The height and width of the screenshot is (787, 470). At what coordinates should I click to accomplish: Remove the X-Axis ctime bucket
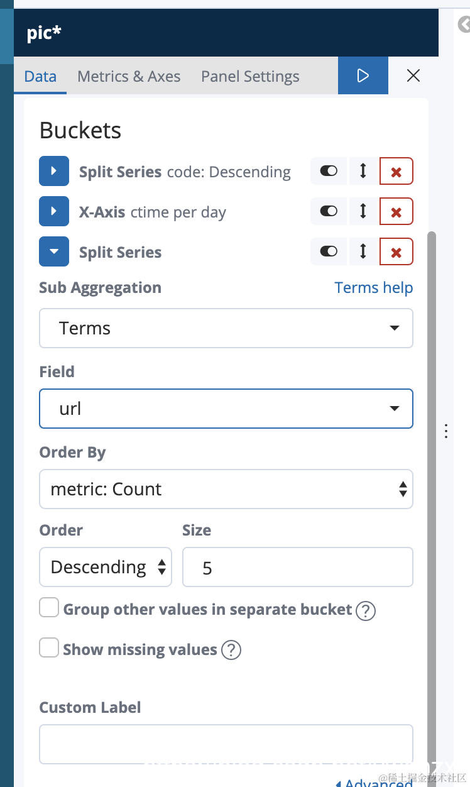(x=396, y=211)
